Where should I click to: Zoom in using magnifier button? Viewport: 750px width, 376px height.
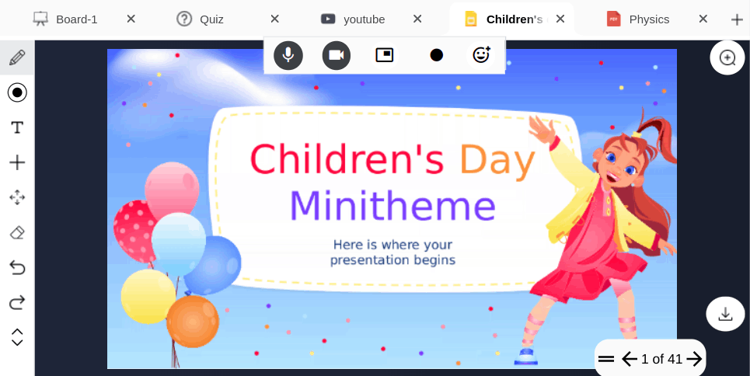pos(727,57)
